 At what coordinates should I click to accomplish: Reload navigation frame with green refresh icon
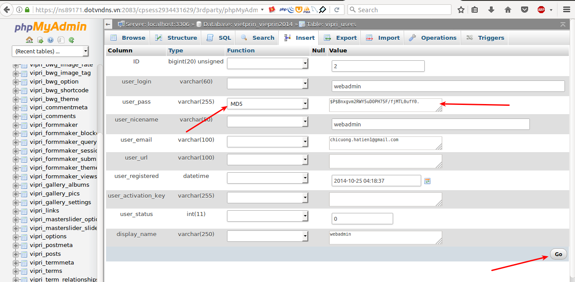[71, 40]
